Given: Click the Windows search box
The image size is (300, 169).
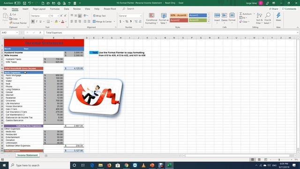Looking at the screenshot, I should click(39, 165).
